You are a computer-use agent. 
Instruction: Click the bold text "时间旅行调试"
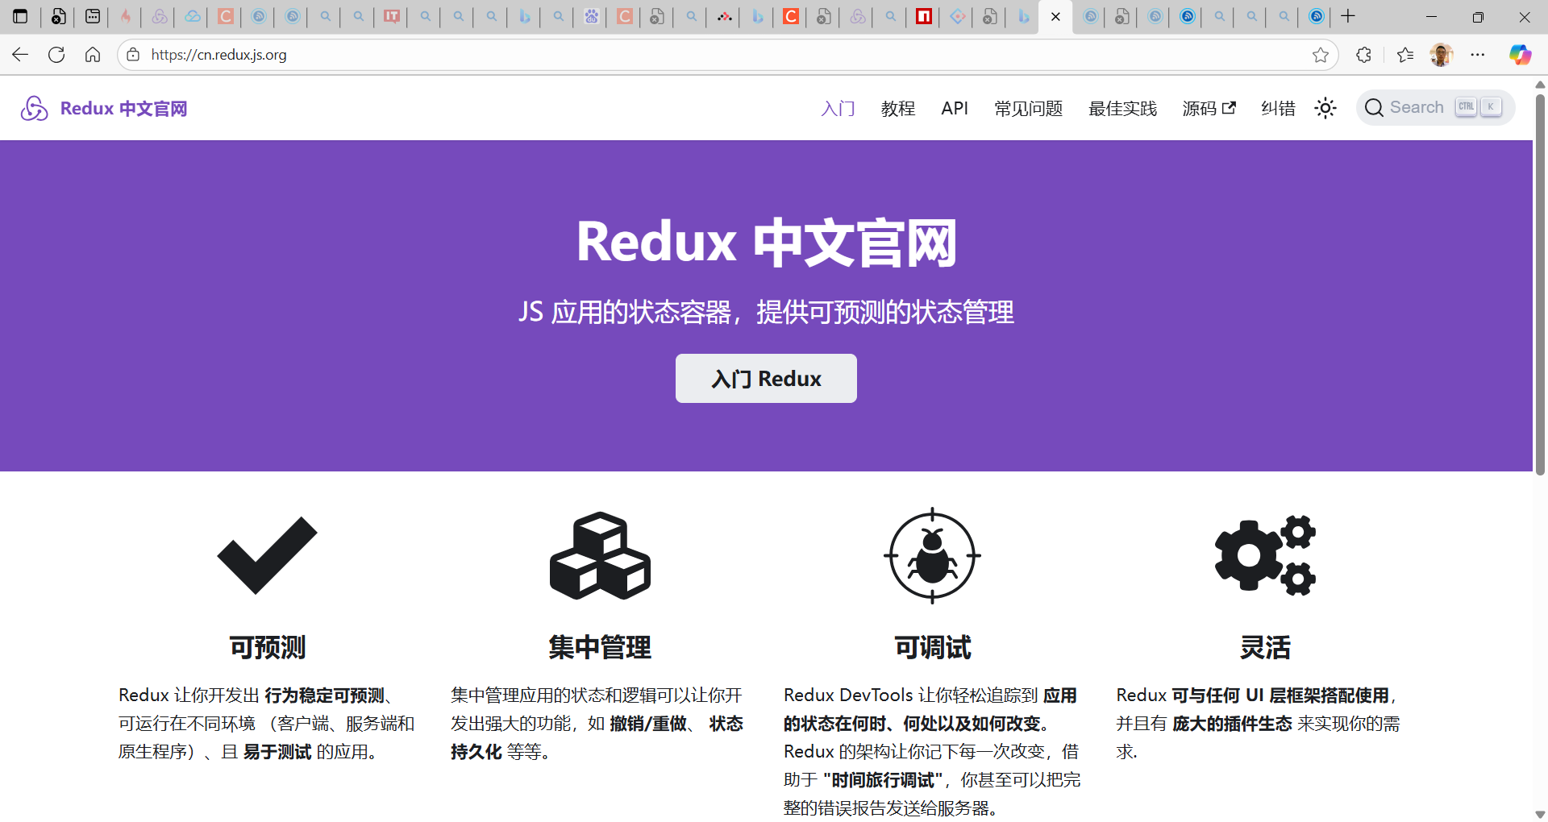point(883,780)
